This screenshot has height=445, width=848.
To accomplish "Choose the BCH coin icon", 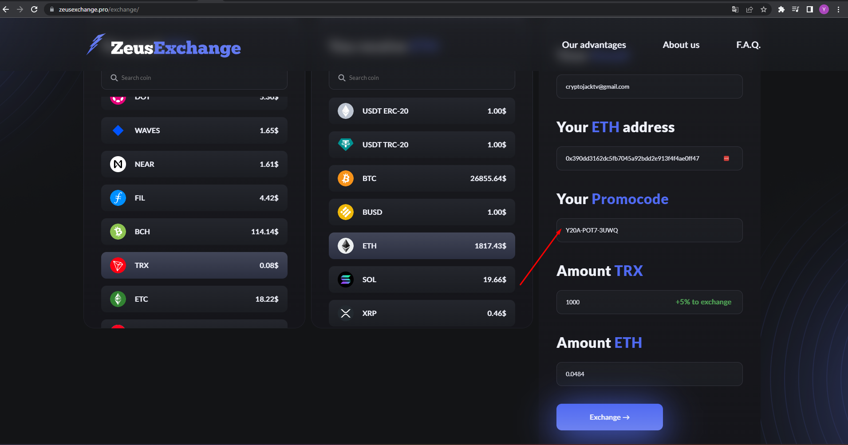I will [x=118, y=232].
